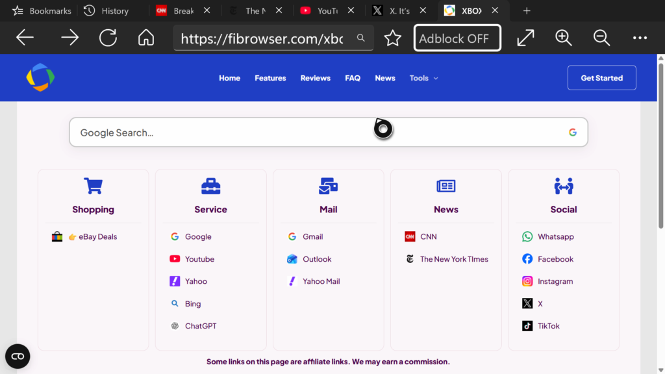Open the Instagram link
Image resolution: width=665 pixels, height=374 pixels.
click(547, 281)
